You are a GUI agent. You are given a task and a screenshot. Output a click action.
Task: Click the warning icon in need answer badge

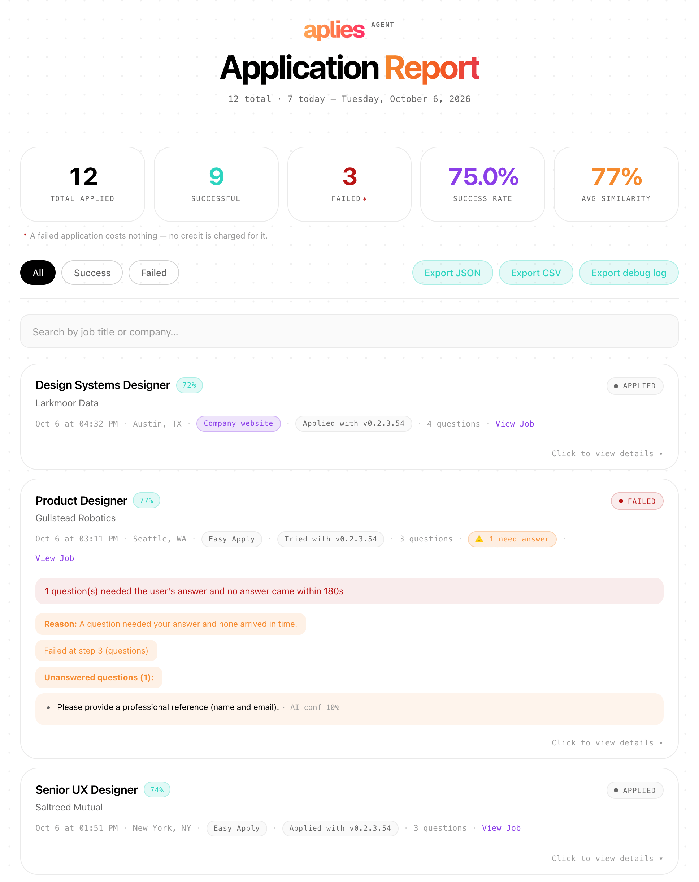click(x=479, y=539)
